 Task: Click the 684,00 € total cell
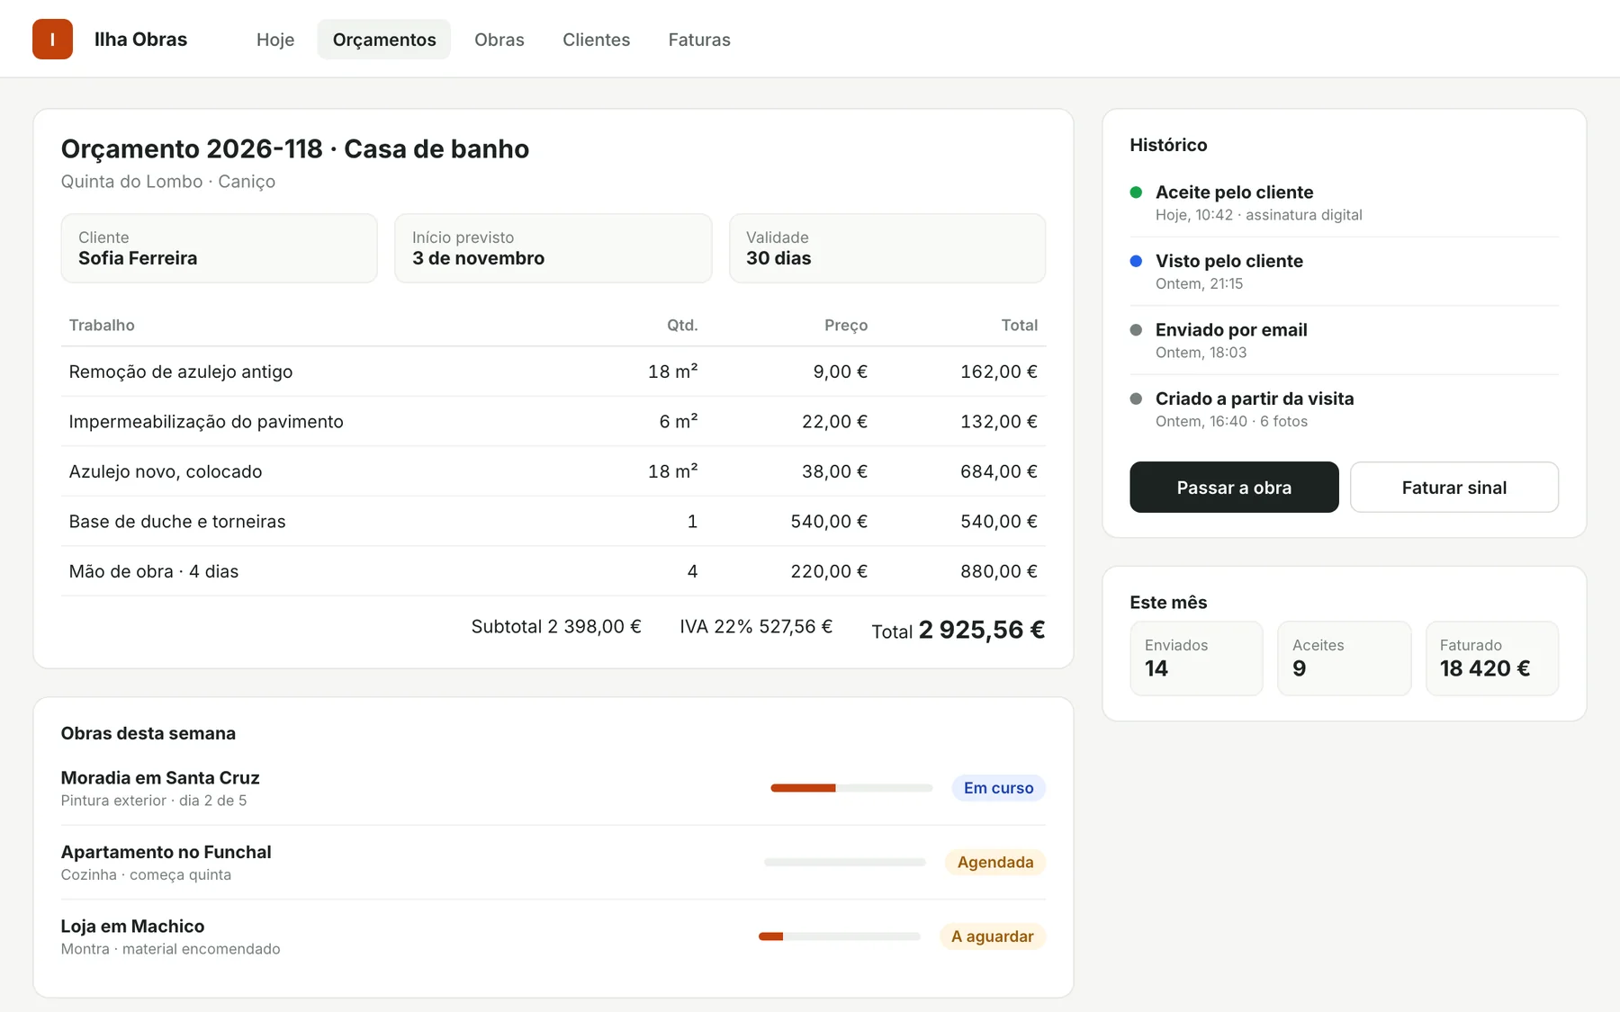tap(999, 471)
